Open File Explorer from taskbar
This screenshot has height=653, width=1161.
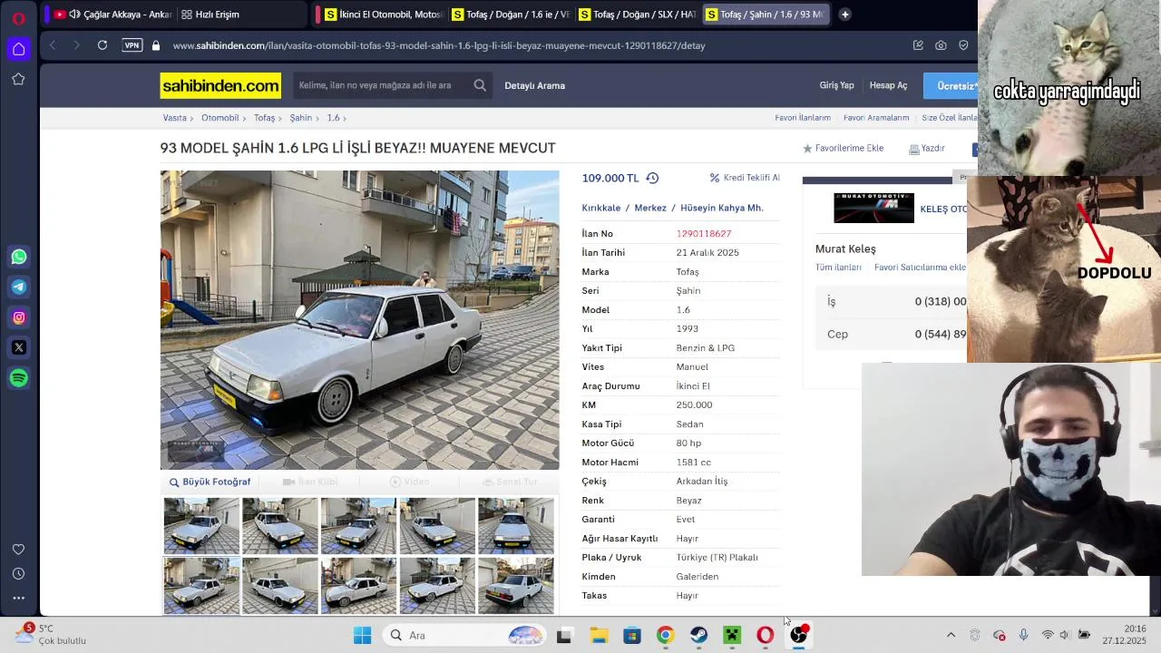(x=599, y=635)
